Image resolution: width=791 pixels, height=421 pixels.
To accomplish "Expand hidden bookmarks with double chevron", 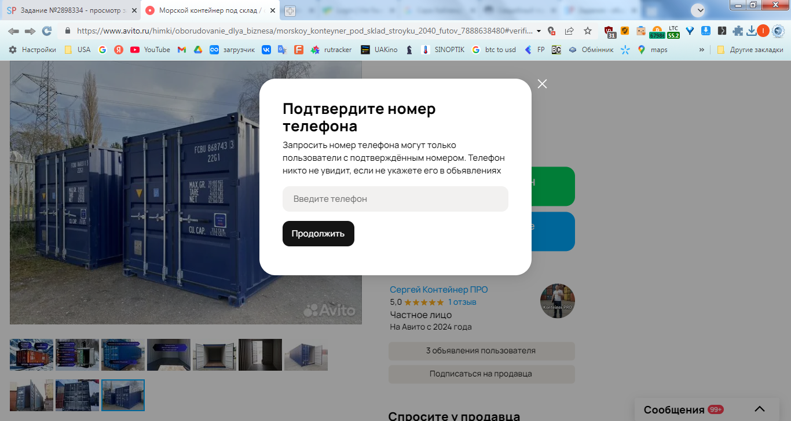I will [x=702, y=50].
